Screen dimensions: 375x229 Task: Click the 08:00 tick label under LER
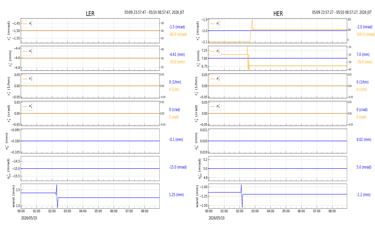tap(144, 211)
